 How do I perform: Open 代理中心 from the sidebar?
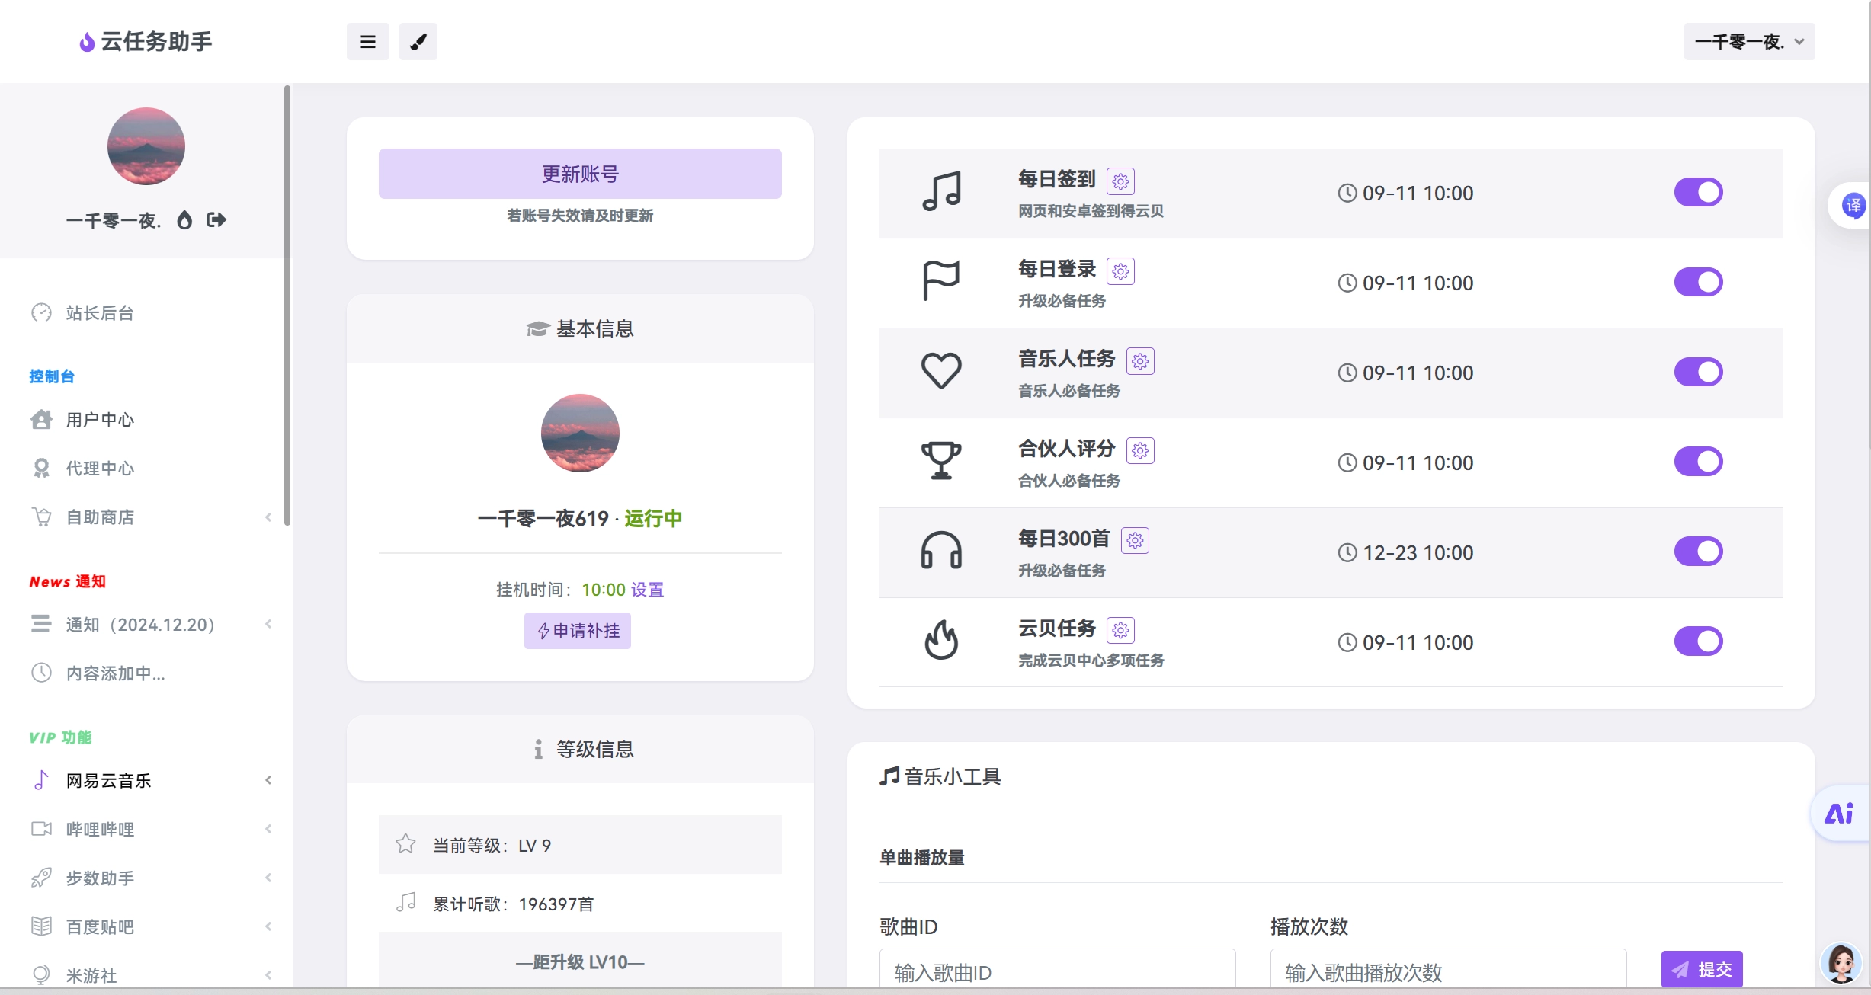pos(99,468)
